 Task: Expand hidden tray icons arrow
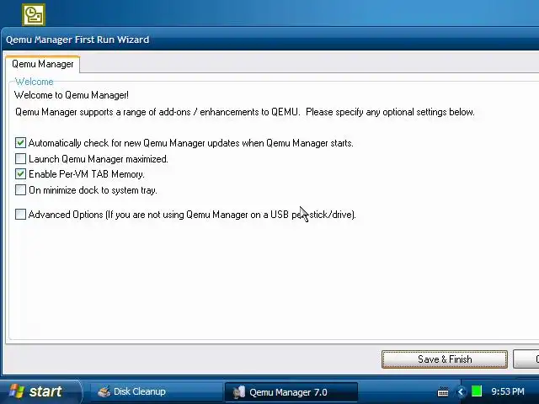[x=461, y=391]
